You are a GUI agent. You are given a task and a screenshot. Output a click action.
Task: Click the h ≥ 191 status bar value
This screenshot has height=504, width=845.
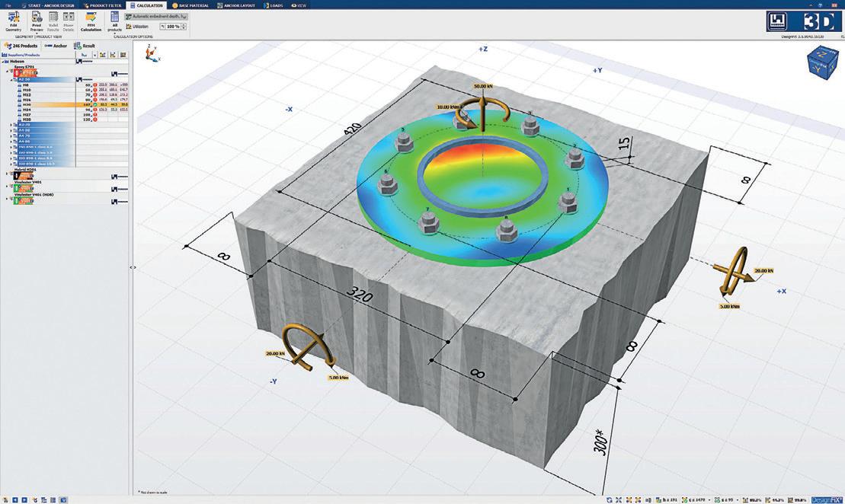point(666,500)
